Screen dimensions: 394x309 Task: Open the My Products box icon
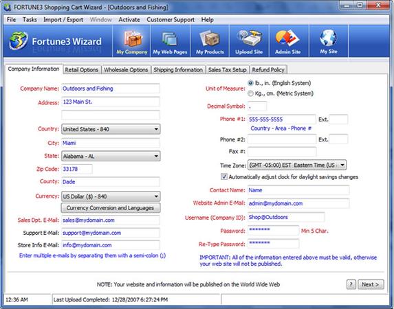(210, 39)
